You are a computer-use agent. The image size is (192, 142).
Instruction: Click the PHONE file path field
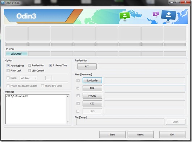click(x=145, y=96)
